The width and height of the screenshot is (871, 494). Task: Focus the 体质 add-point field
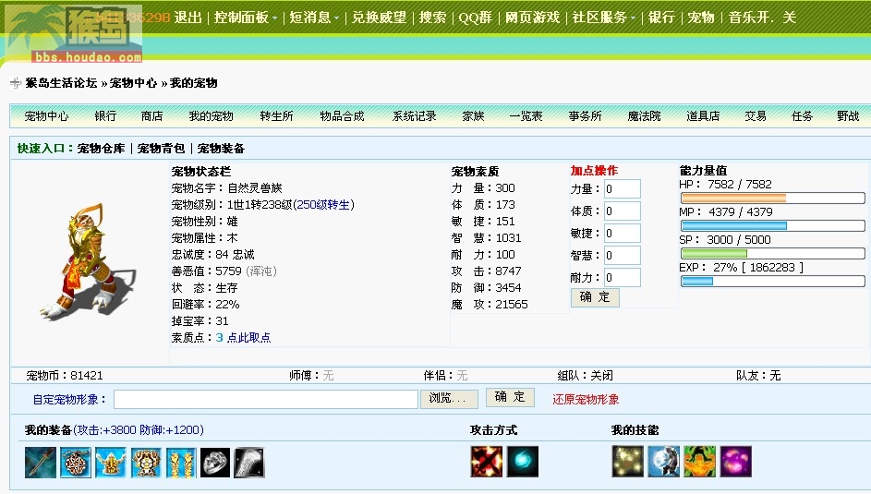[623, 211]
